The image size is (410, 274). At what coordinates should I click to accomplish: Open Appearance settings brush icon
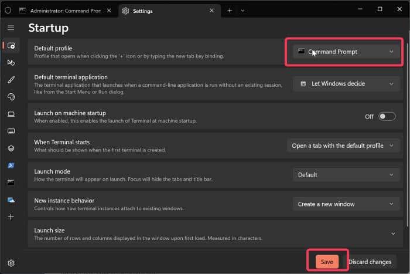pyautogui.click(x=11, y=80)
